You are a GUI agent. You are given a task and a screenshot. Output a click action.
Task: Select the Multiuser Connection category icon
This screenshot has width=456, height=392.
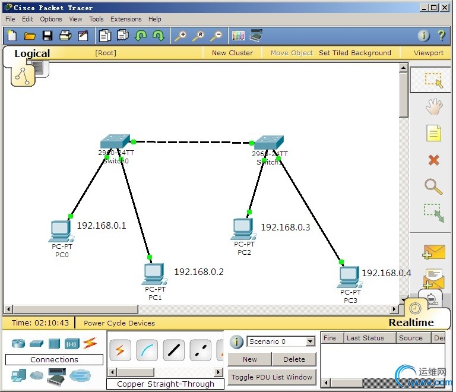[x=80, y=375]
